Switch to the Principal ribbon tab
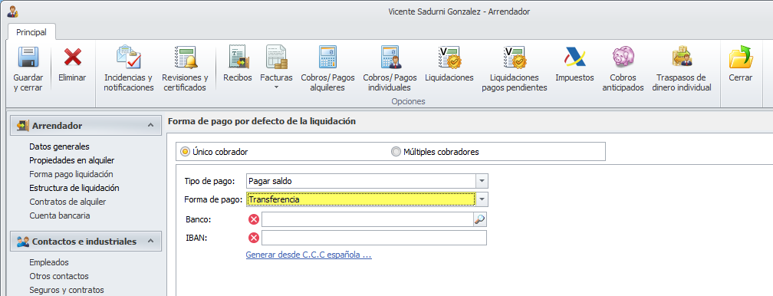This screenshot has height=296, width=773. pyautogui.click(x=31, y=32)
